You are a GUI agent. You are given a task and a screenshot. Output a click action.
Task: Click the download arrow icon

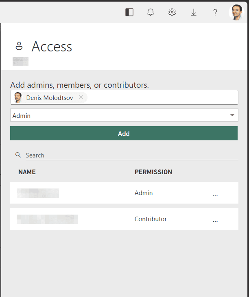pos(194,13)
